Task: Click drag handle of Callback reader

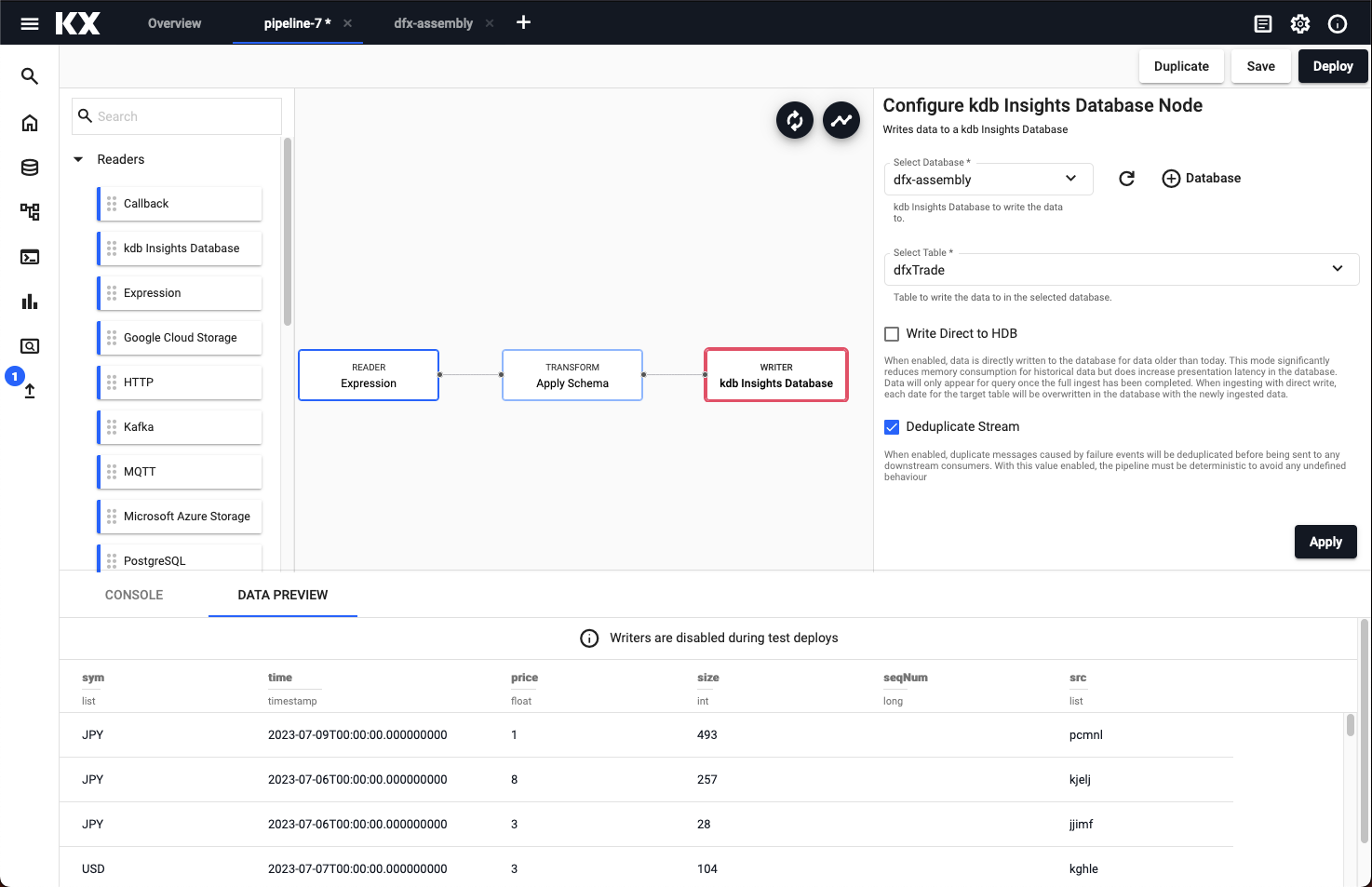Action: [x=112, y=204]
